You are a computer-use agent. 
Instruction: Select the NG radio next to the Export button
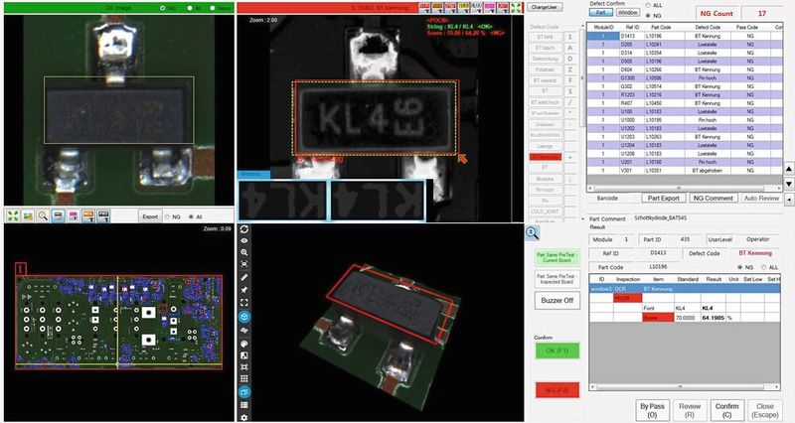tap(168, 216)
